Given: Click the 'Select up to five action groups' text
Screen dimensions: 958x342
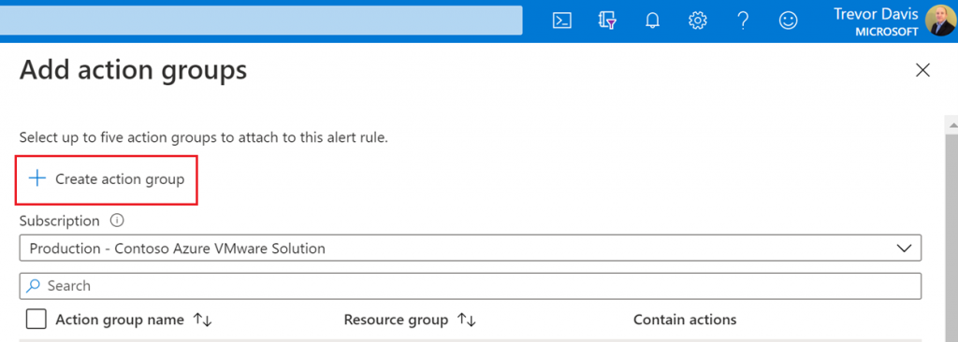Looking at the screenshot, I should 203,137.
